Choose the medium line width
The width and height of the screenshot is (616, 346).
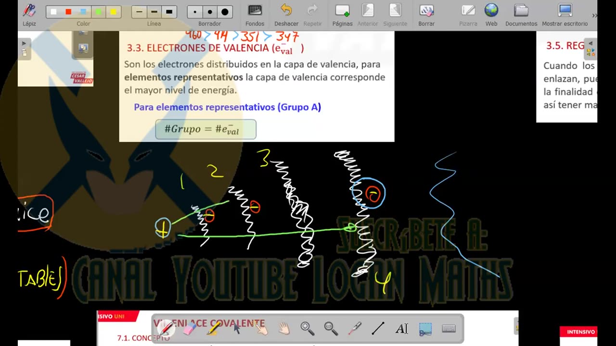coord(154,12)
